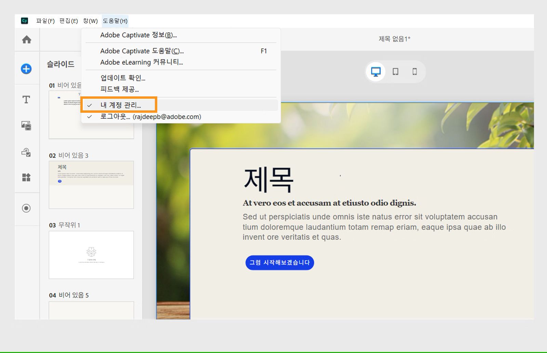Click the '04 비어 있음 5' slide label
The image size is (547, 353).
point(69,295)
